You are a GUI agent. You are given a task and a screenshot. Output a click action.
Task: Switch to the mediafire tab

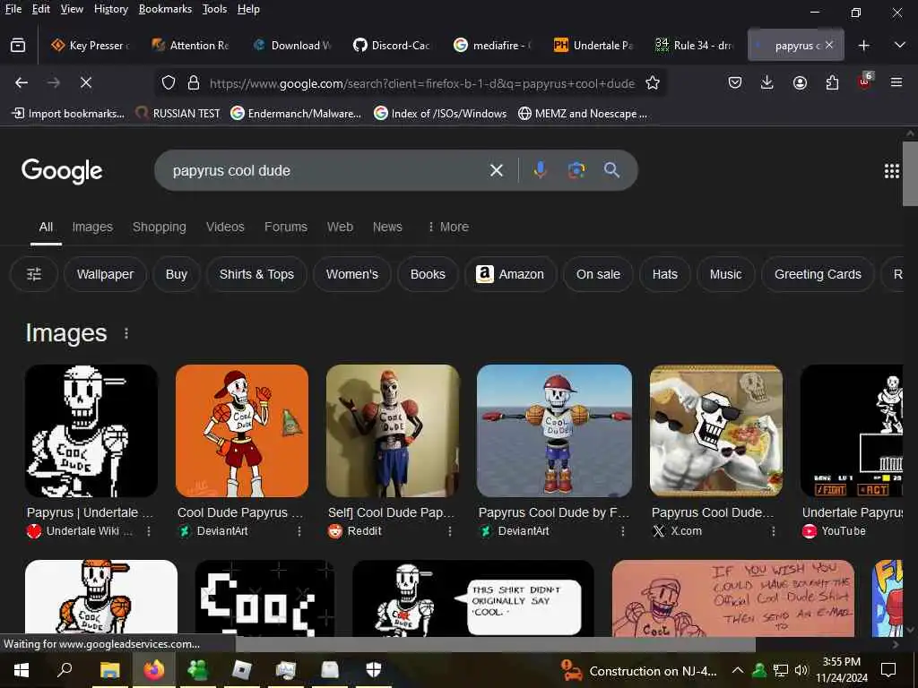click(494, 45)
